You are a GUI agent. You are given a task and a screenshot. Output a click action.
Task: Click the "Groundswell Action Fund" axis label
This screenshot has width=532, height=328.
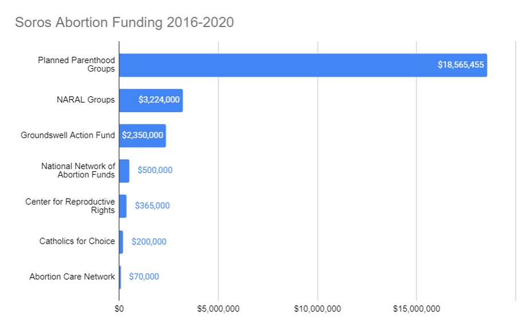[x=68, y=136]
